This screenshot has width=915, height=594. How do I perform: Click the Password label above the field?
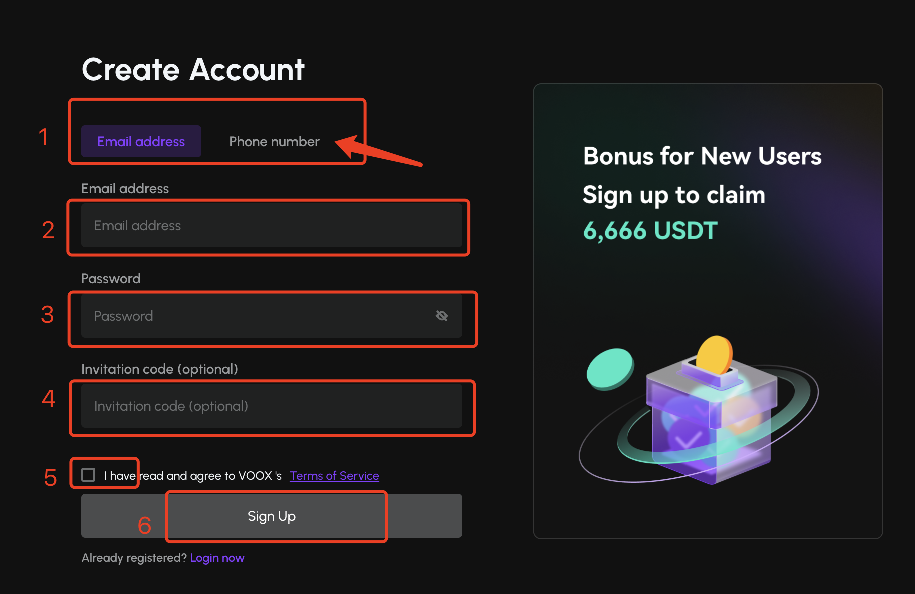click(111, 279)
